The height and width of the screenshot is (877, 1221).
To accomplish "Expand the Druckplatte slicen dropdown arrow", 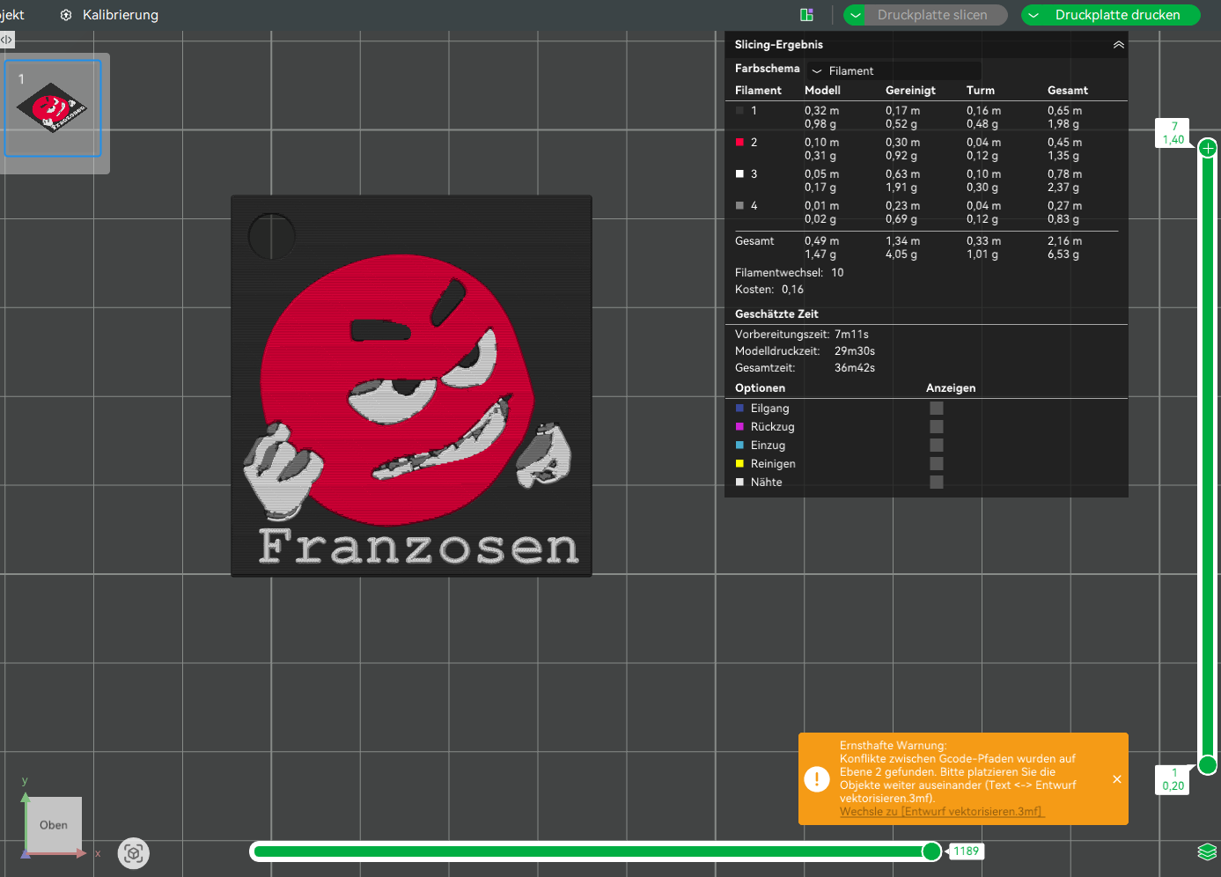I will tap(856, 15).
